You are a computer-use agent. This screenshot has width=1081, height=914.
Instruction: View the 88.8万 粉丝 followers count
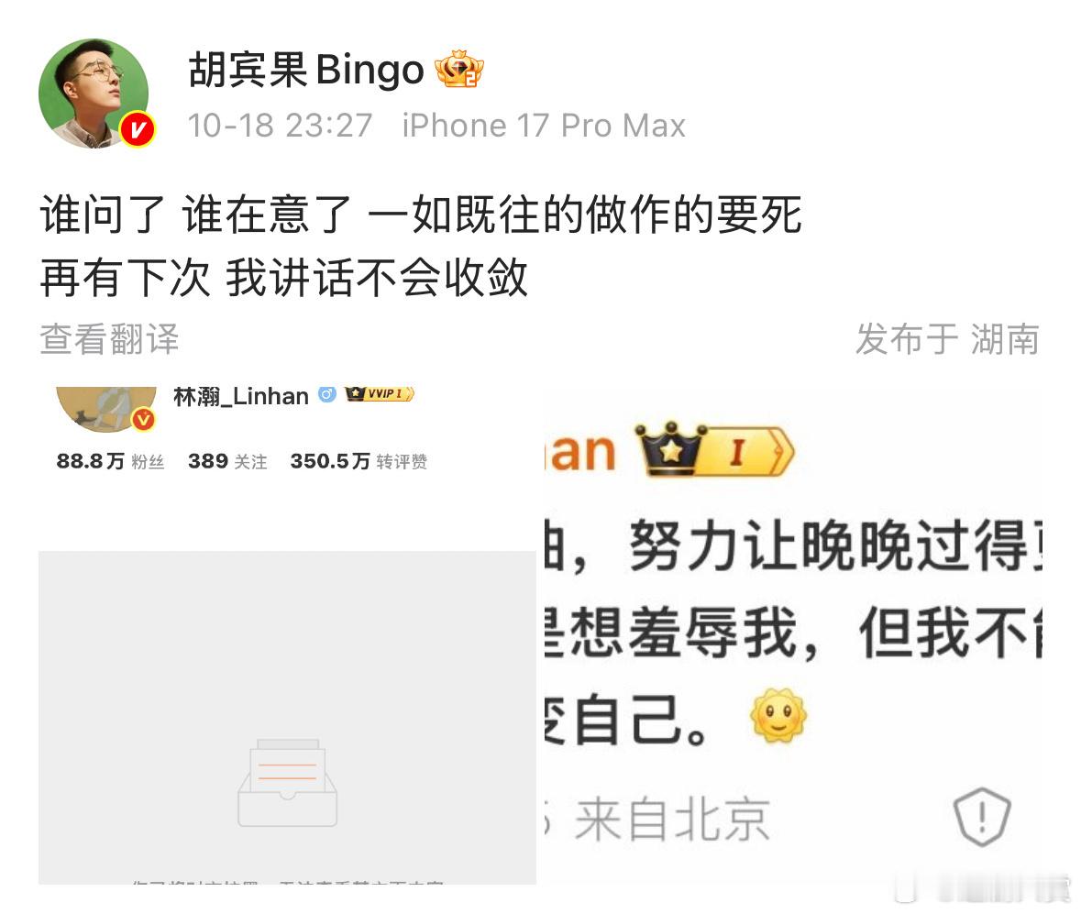(110, 461)
